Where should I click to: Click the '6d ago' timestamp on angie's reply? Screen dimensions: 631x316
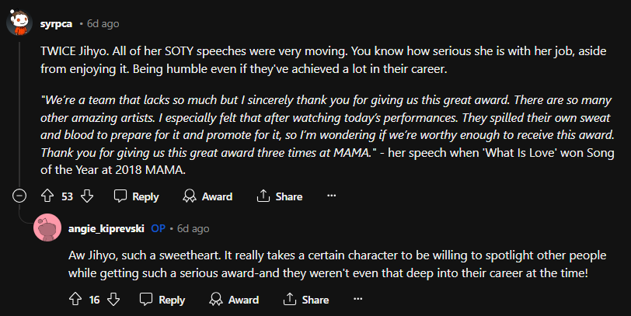click(x=193, y=228)
